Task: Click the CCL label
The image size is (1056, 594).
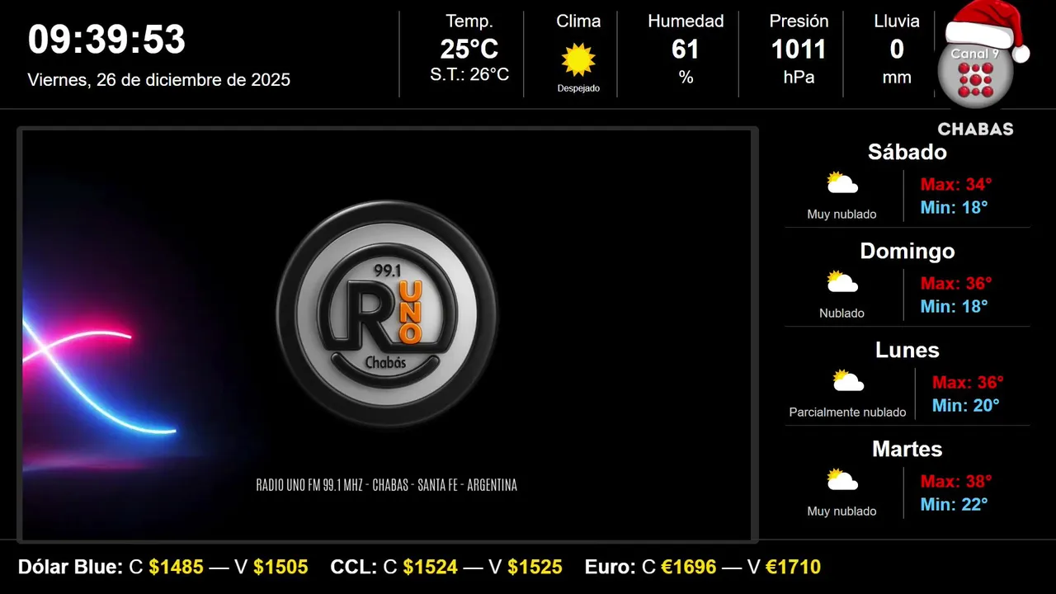Action: (x=354, y=567)
